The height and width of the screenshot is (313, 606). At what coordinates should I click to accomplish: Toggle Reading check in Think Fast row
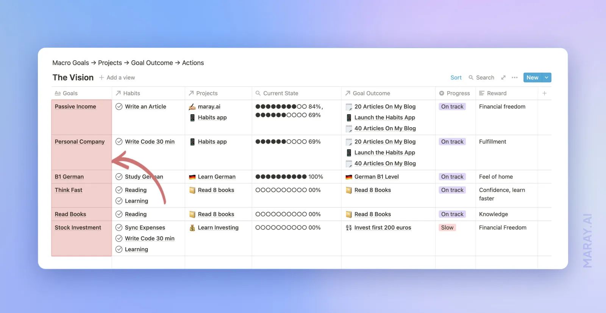[x=119, y=190]
